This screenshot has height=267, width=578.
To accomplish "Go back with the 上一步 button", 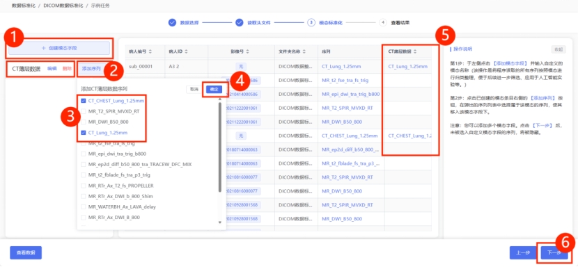I will [523, 252].
